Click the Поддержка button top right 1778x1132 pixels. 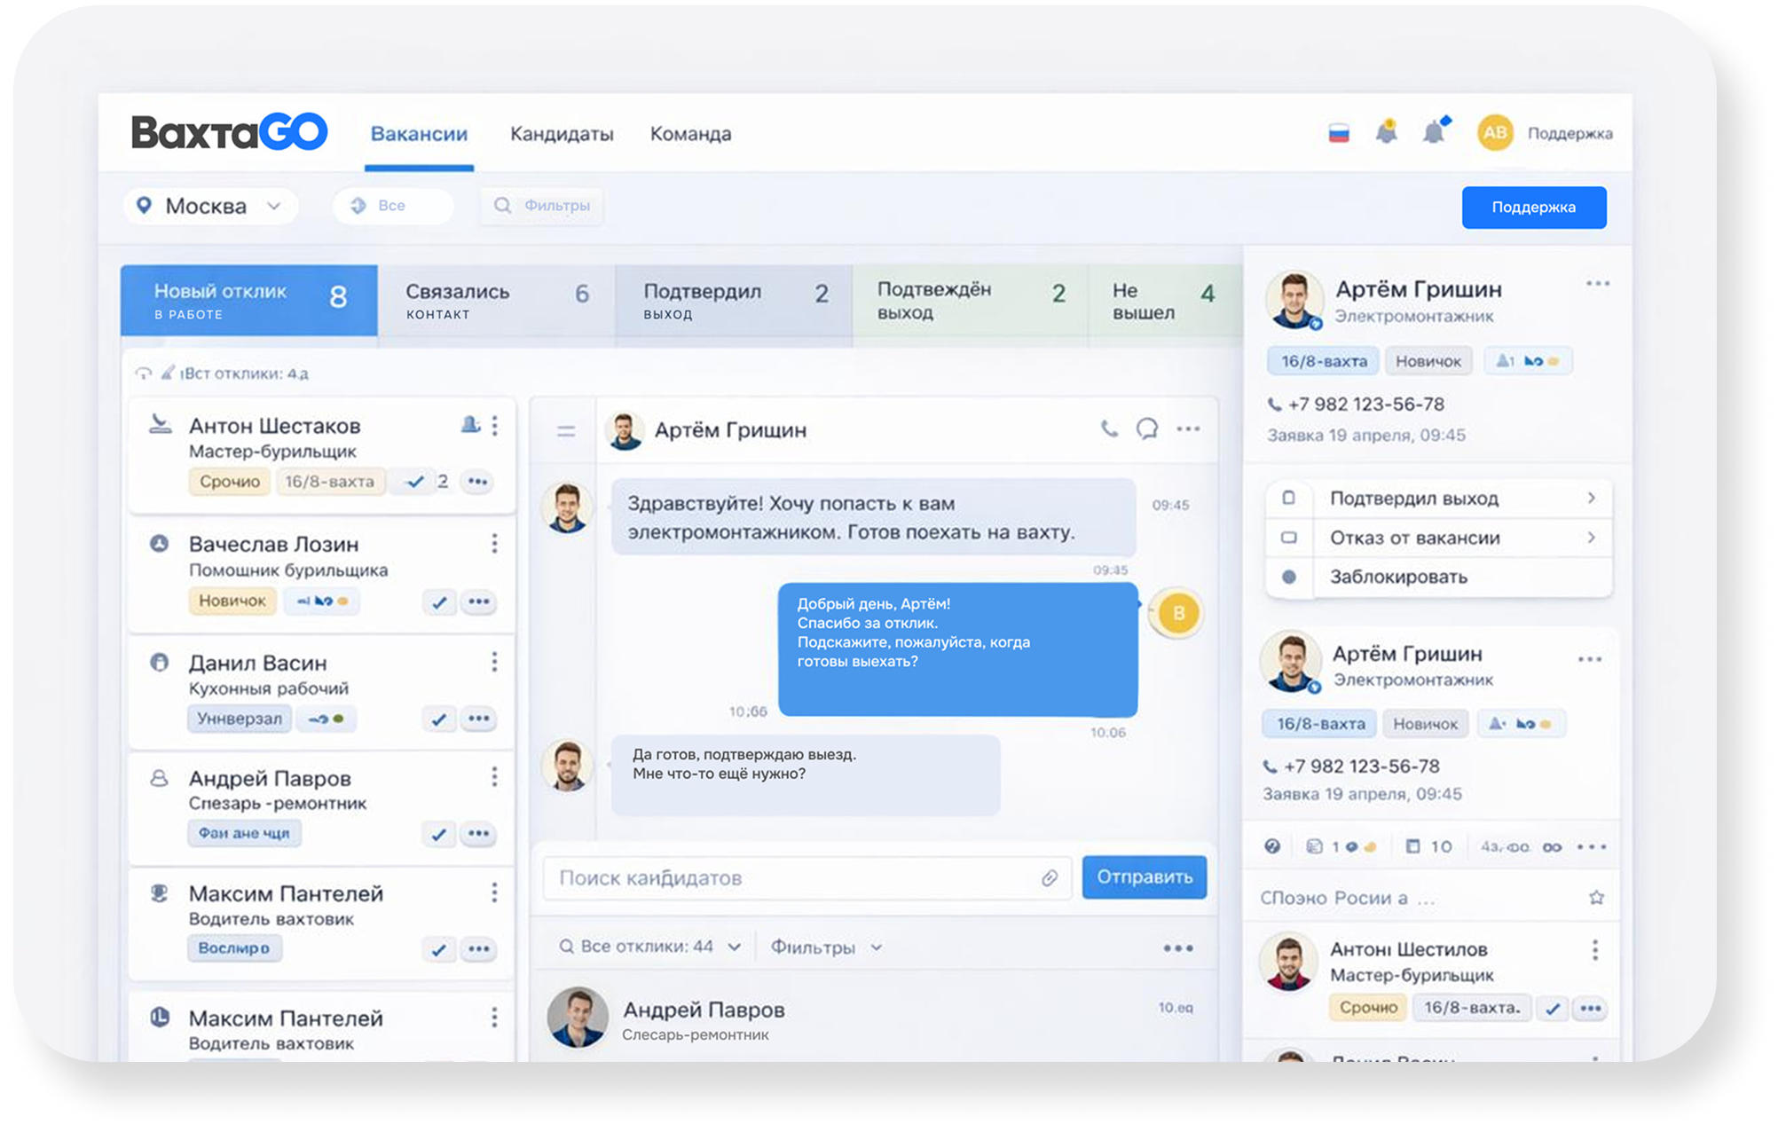(x=1534, y=207)
